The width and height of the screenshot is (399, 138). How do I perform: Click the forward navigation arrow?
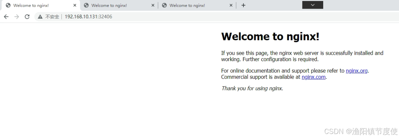coord(17,17)
